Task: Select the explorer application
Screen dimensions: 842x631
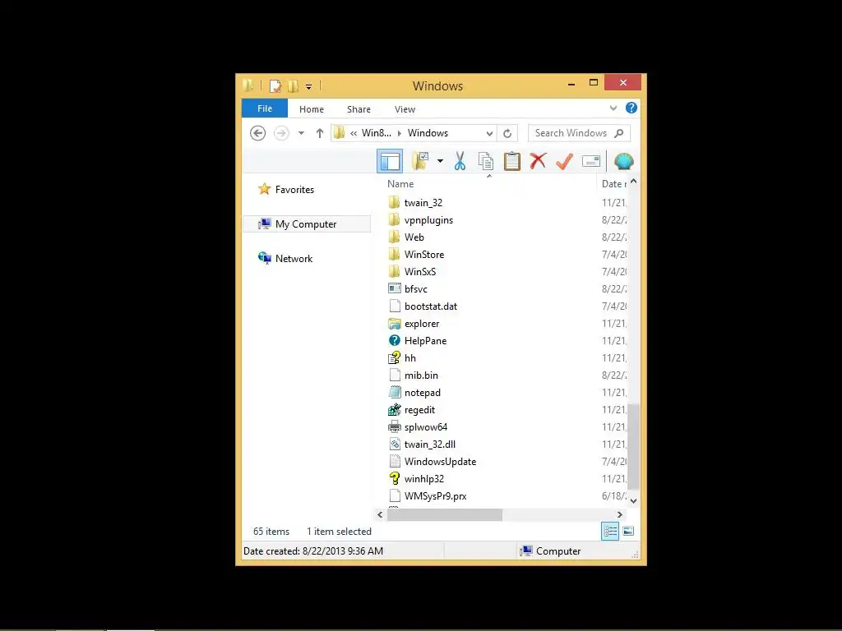Action: tap(422, 324)
